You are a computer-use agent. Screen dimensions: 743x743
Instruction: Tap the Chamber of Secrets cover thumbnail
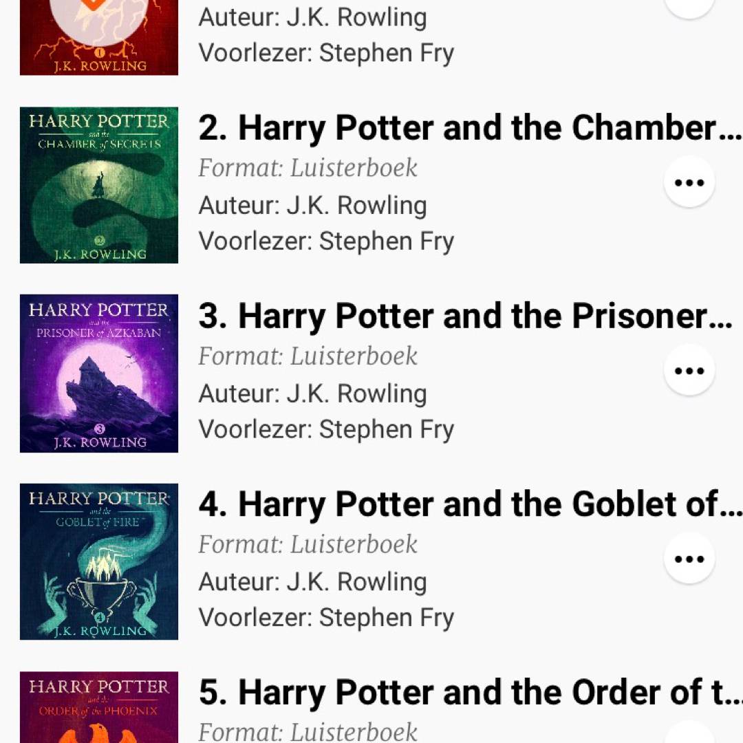[x=99, y=185]
